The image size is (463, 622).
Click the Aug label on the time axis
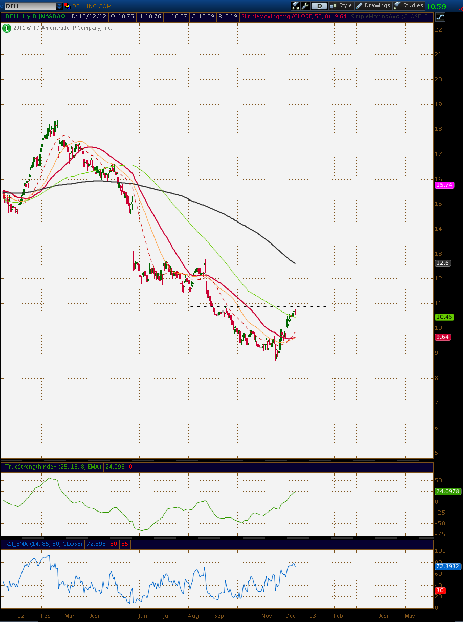click(x=193, y=616)
